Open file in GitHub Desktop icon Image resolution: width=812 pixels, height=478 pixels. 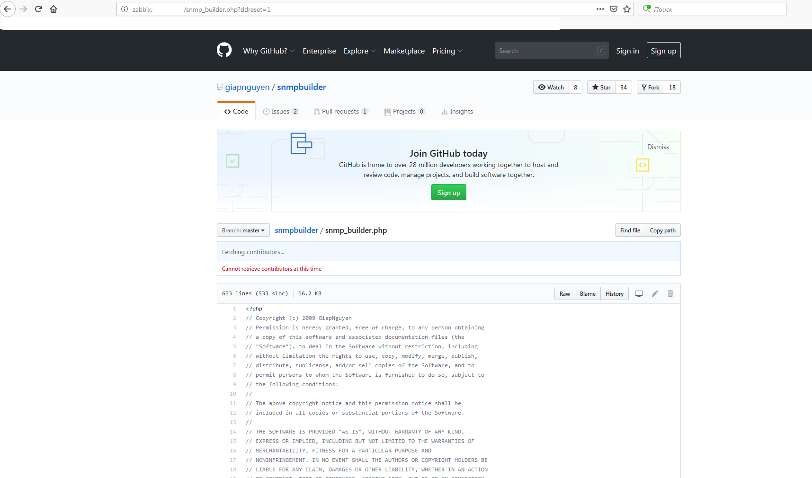(639, 293)
